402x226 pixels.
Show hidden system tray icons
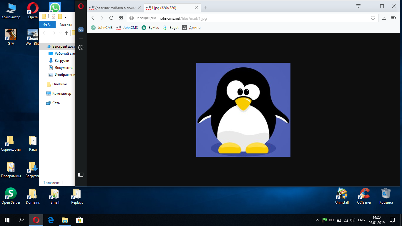(317, 220)
